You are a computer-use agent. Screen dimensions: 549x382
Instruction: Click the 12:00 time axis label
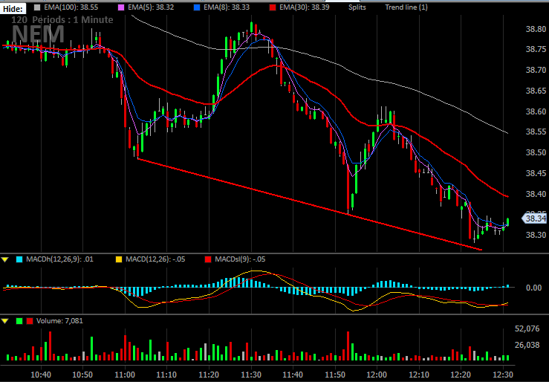point(377,375)
